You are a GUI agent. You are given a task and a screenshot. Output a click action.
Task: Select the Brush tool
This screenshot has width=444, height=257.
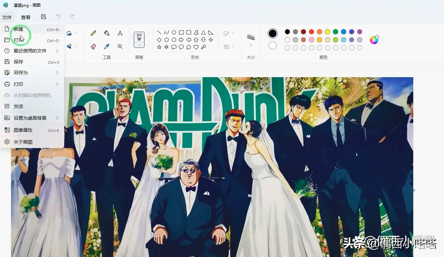point(139,37)
